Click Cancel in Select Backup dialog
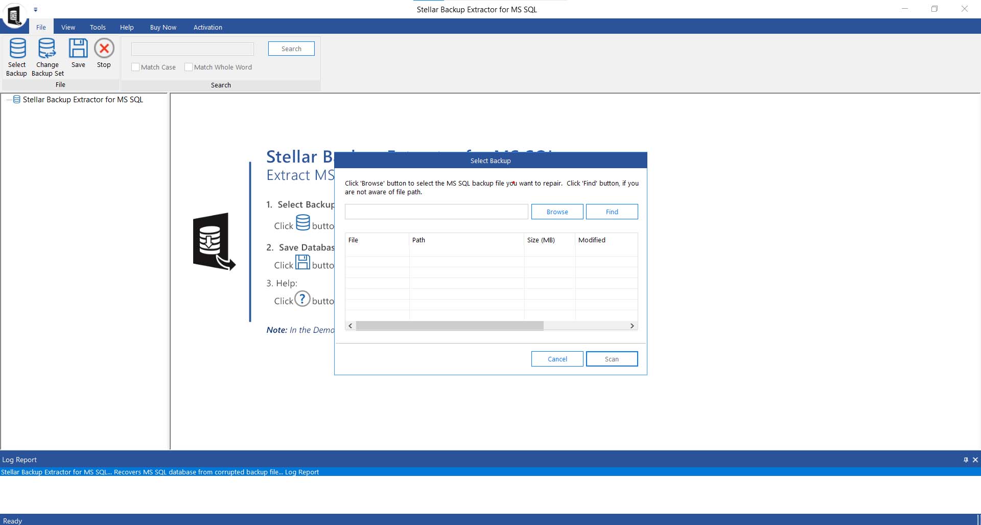 557,359
